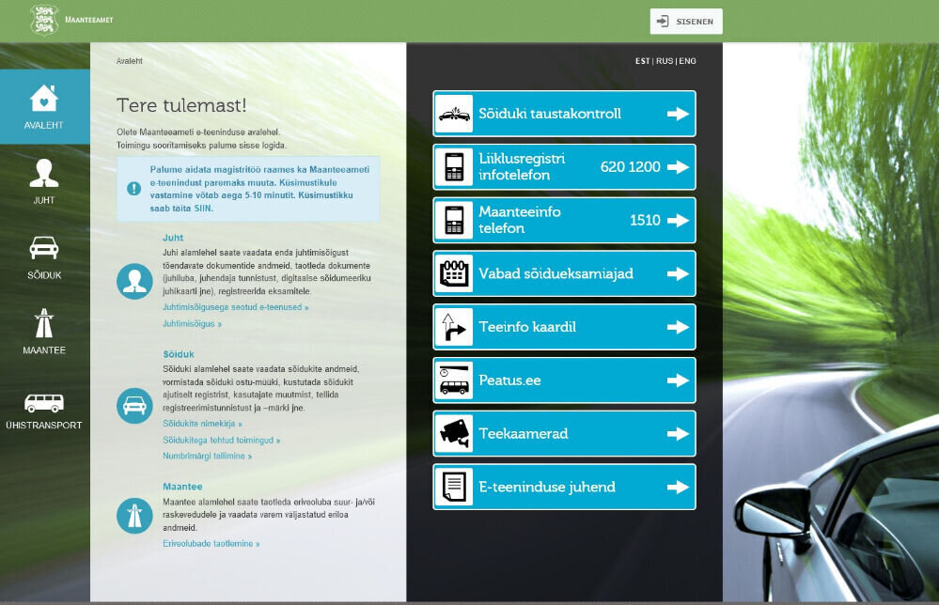Click the camera icon for Teekaamerad

pos(455,433)
